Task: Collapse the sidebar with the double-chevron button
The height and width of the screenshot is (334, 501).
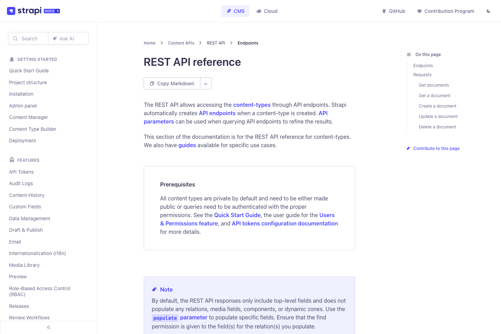Action: [48, 327]
